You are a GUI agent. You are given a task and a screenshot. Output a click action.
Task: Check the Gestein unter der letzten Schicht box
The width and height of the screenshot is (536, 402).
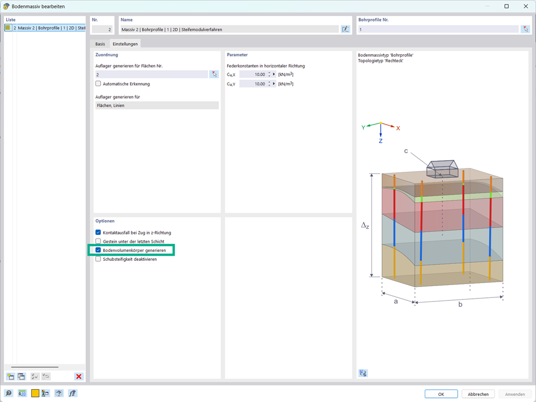click(x=98, y=241)
